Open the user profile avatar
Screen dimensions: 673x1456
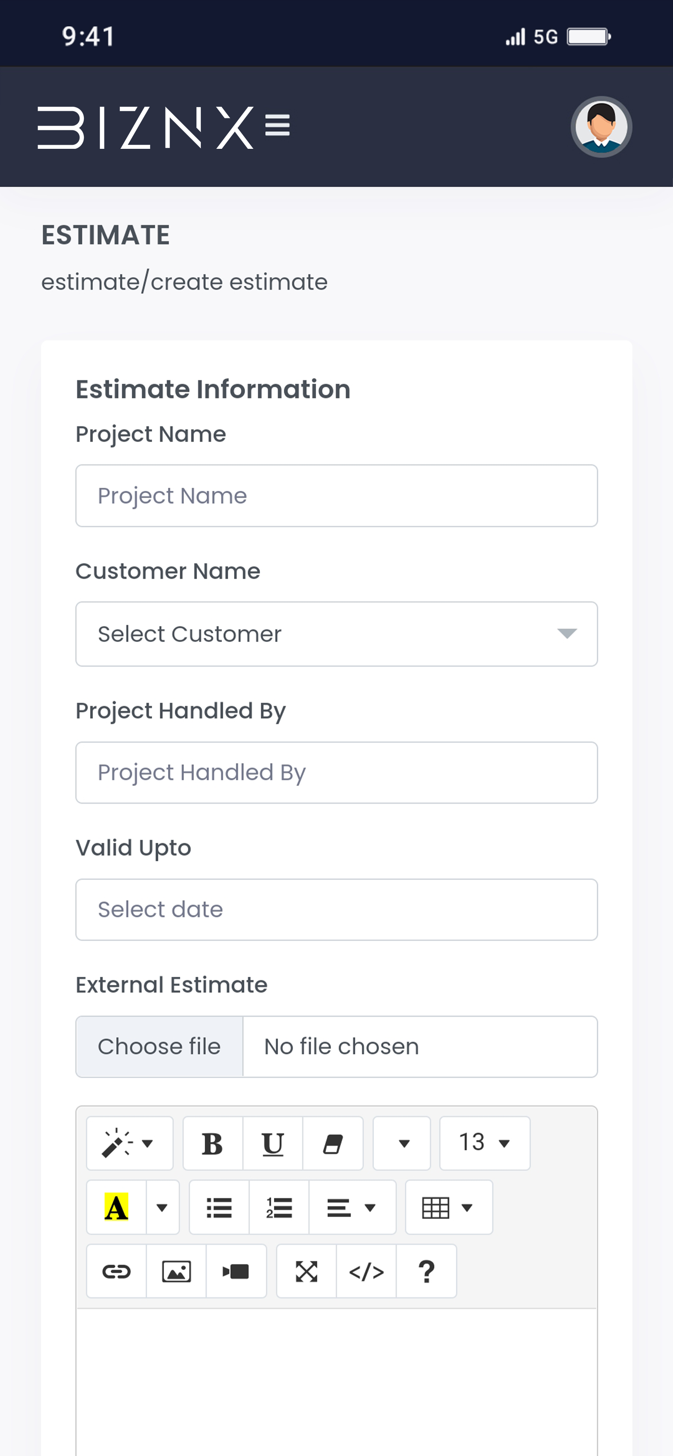click(x=601, y=126)
